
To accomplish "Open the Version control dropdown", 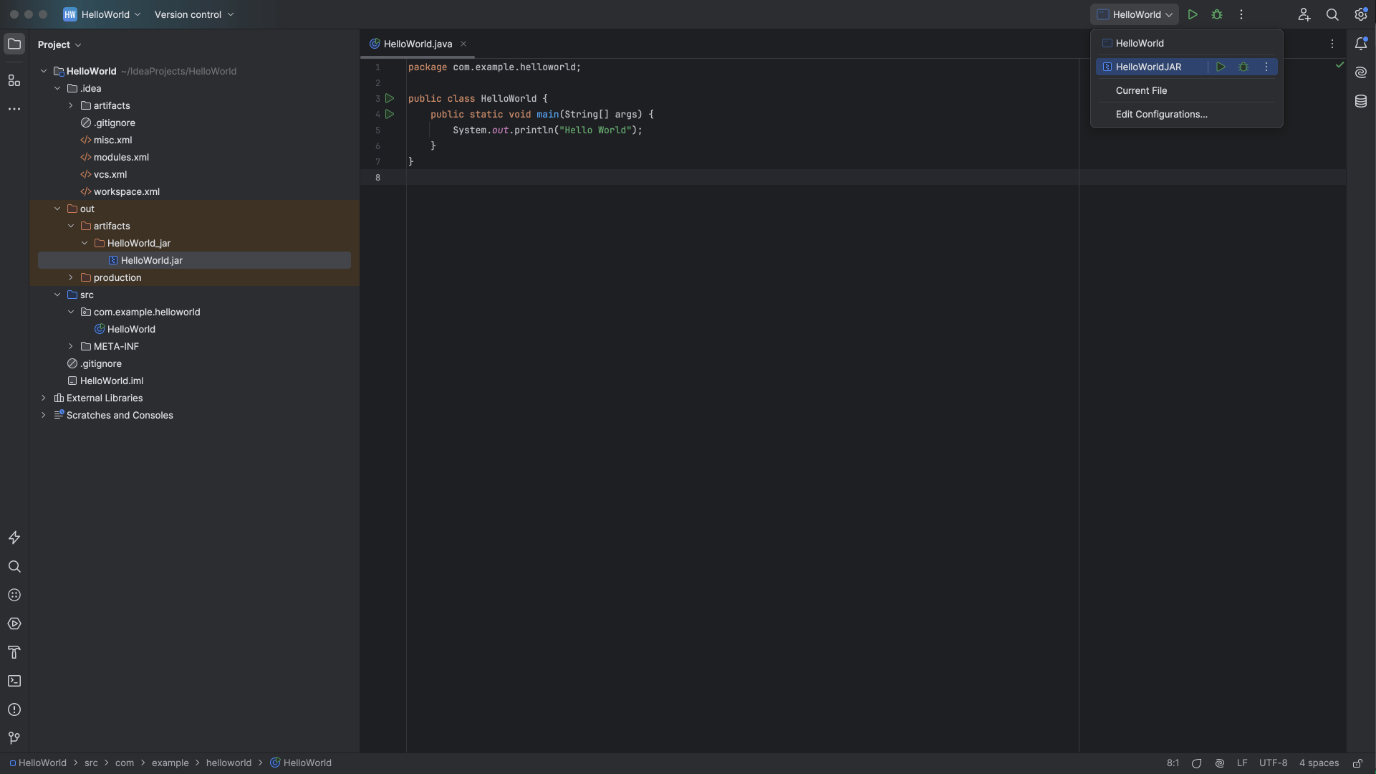I will pos(193,14).
